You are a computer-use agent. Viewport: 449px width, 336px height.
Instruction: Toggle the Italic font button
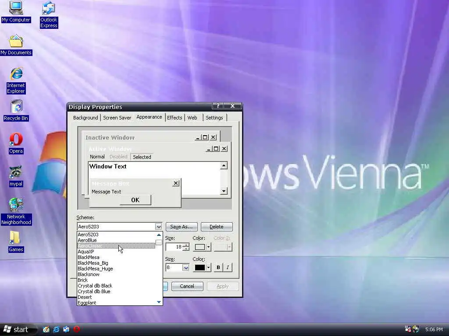tap(228, 267)
